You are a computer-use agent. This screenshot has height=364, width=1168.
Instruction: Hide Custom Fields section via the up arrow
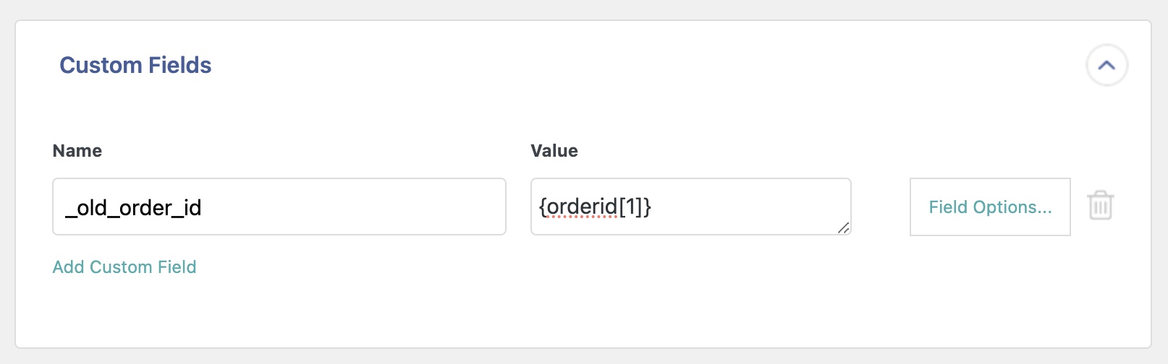click(1106, 65)
